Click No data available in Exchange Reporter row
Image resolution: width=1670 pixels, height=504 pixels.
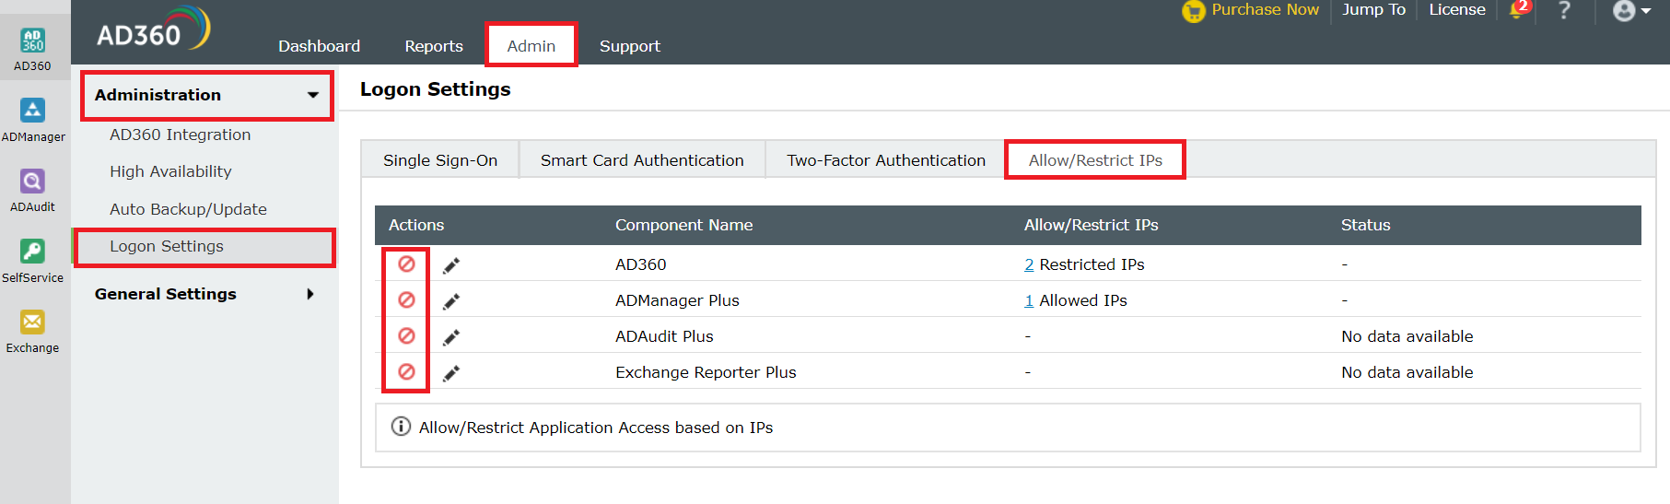pos(1407,372)
